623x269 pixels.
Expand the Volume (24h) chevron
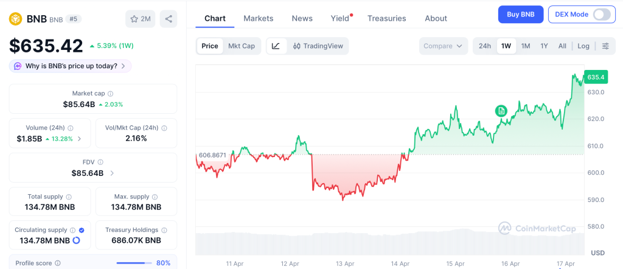coord(80,139)
